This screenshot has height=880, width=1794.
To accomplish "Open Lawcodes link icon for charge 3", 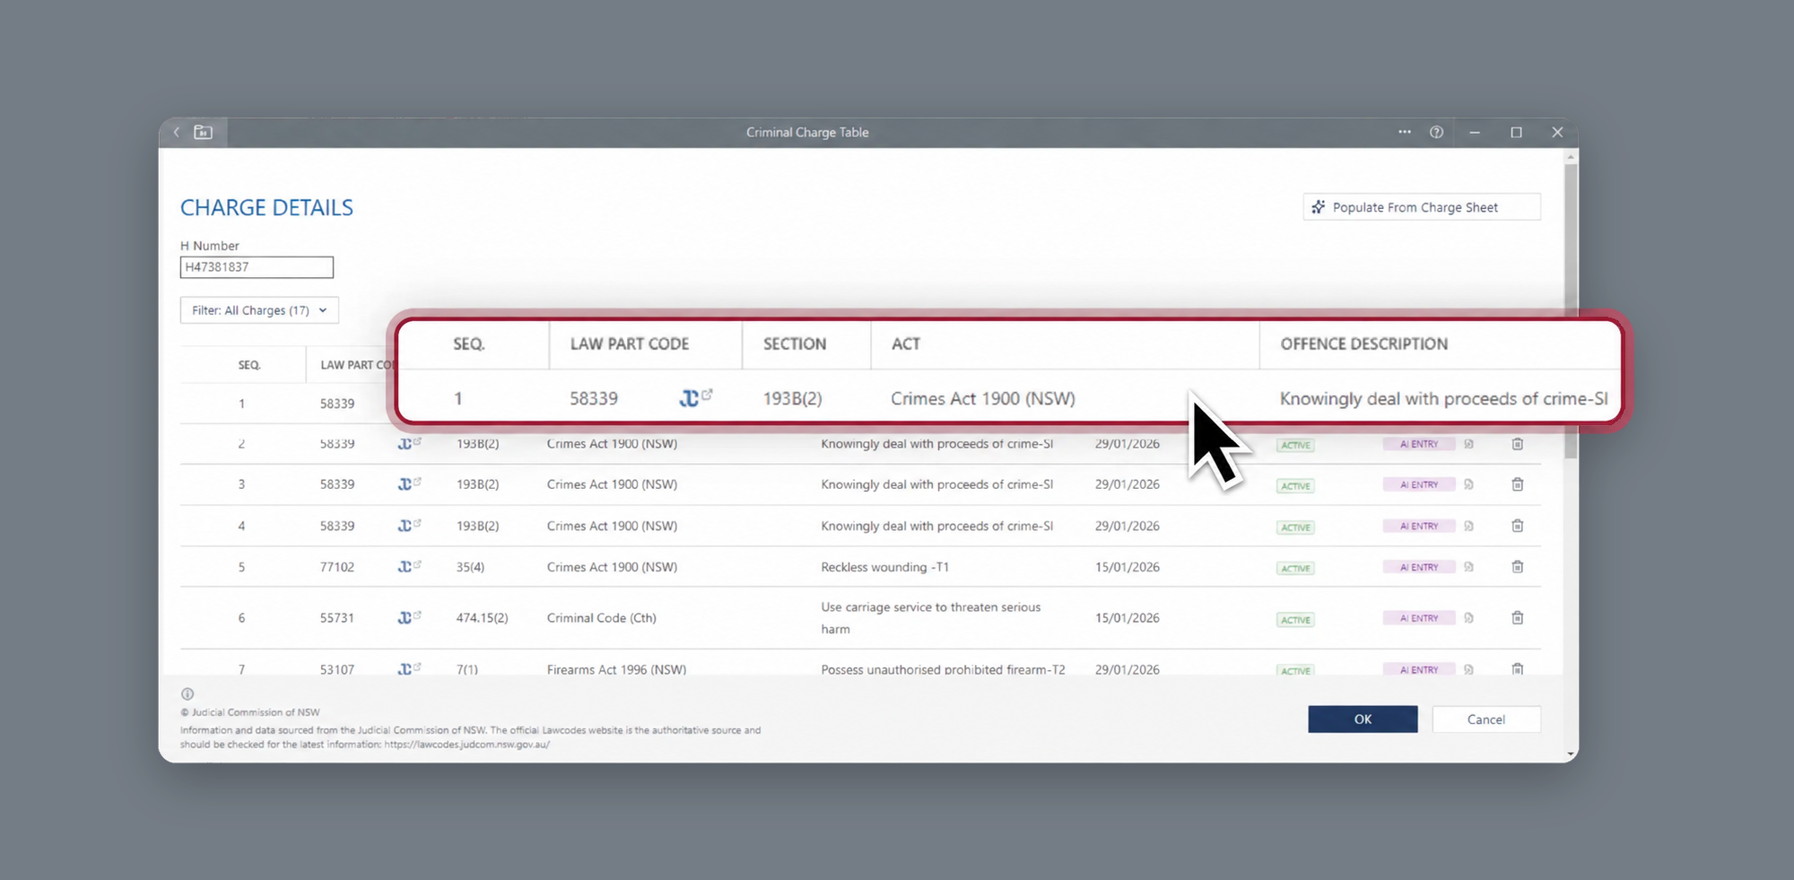I will point(409,484).
